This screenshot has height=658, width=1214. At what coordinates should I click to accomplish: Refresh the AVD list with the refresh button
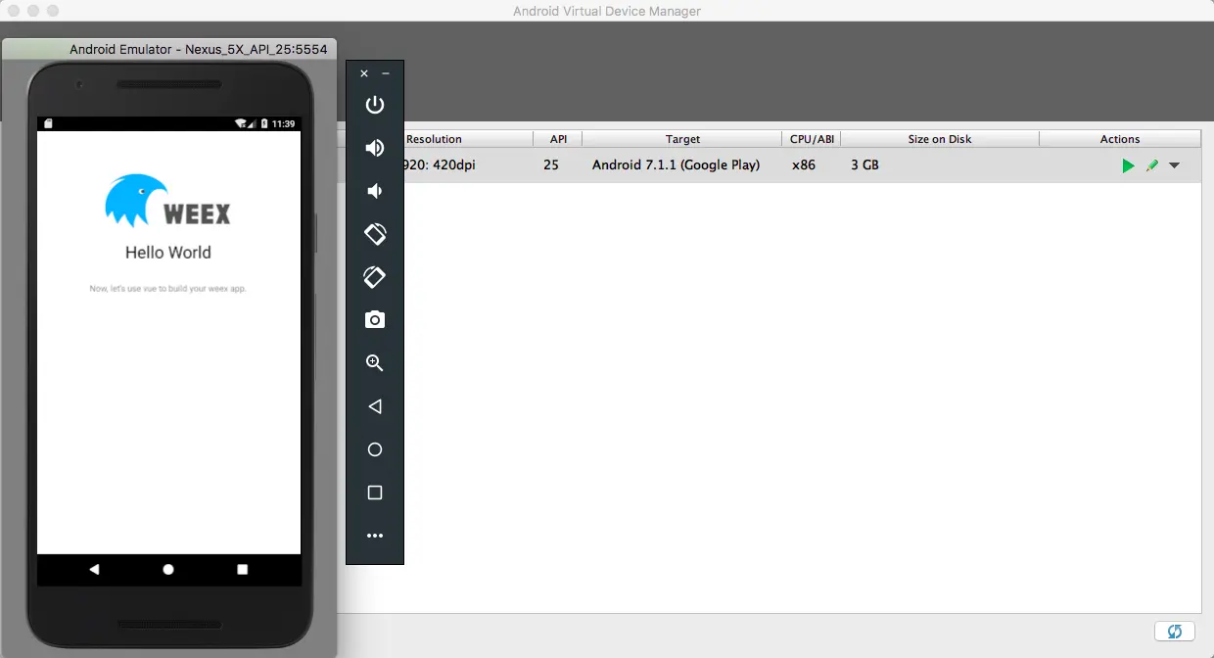coord(1175,632)
